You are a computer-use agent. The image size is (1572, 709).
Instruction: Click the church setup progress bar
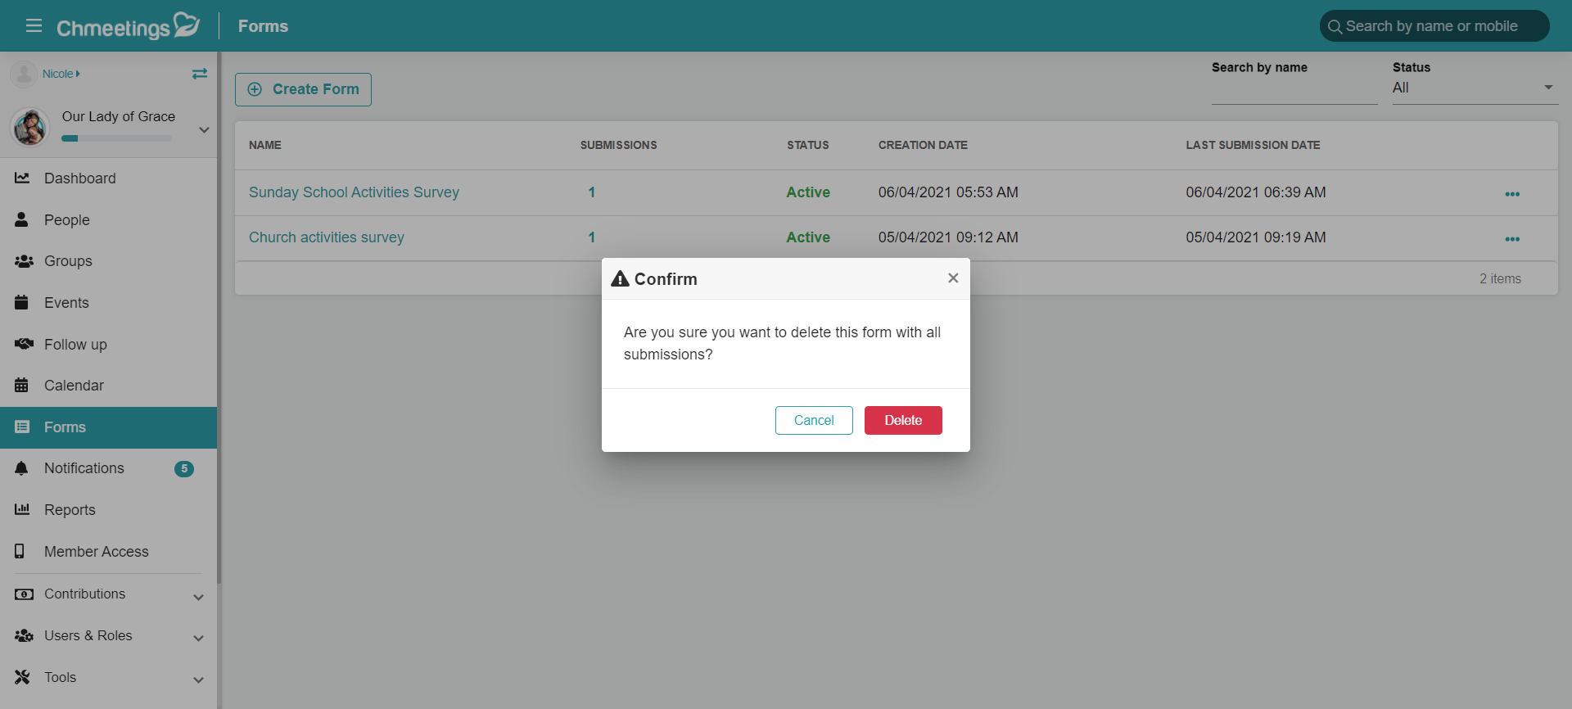(x=117, y=138)
